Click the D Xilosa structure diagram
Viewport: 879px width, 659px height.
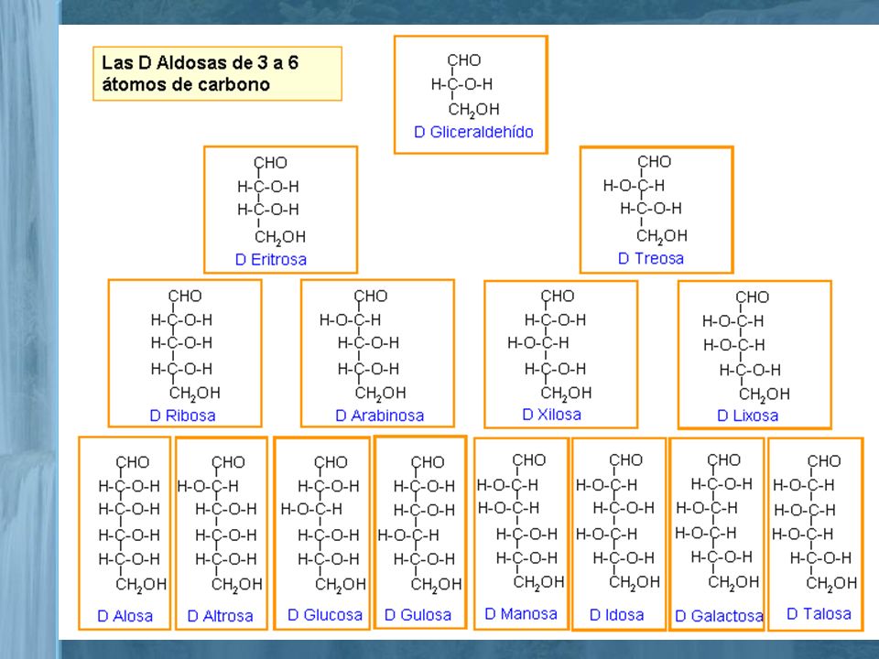click(549, 346)
